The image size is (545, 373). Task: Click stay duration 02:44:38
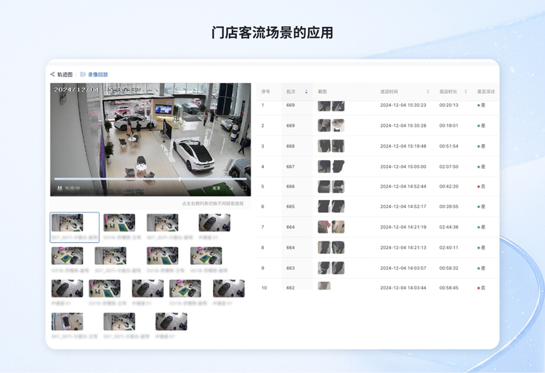pos(449,227)
